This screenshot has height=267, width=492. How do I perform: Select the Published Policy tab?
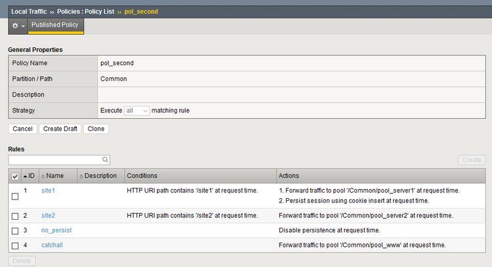pyautogui.click(x=55, y=26)
